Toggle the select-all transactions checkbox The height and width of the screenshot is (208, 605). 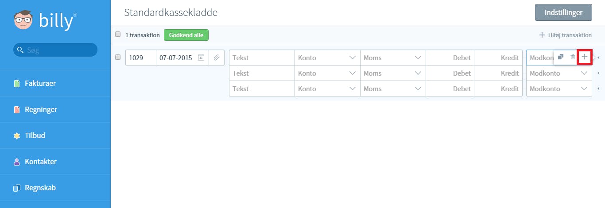click(118, 34)
